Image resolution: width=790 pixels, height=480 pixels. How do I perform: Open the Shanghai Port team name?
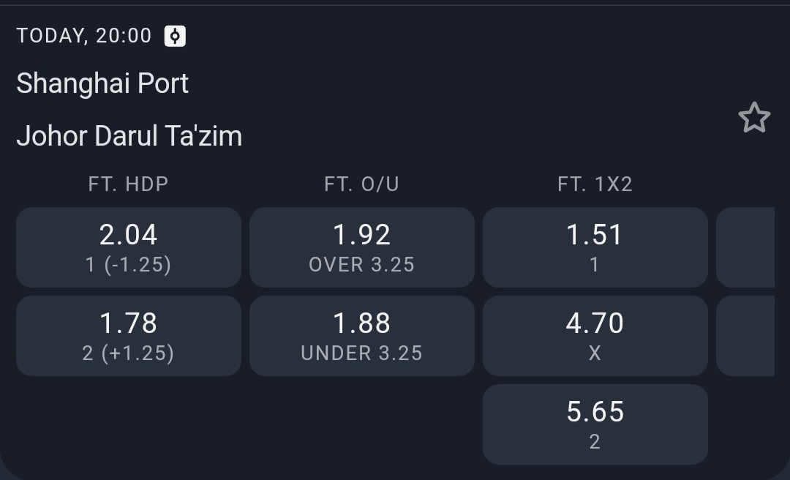102,83
